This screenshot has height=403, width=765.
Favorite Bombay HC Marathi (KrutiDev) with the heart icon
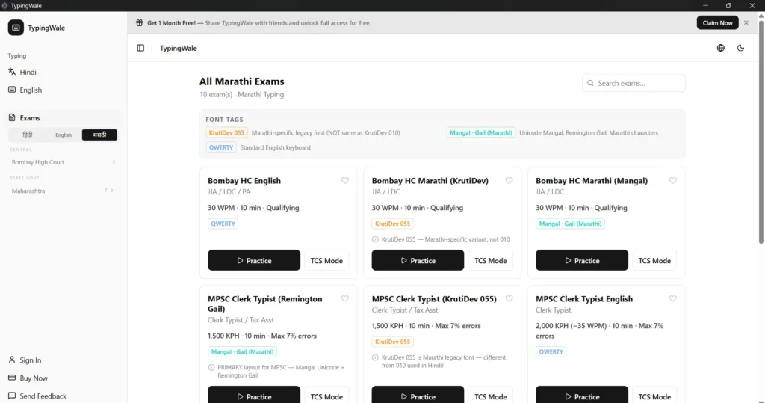pyautogui.click(x=509, y=180)
